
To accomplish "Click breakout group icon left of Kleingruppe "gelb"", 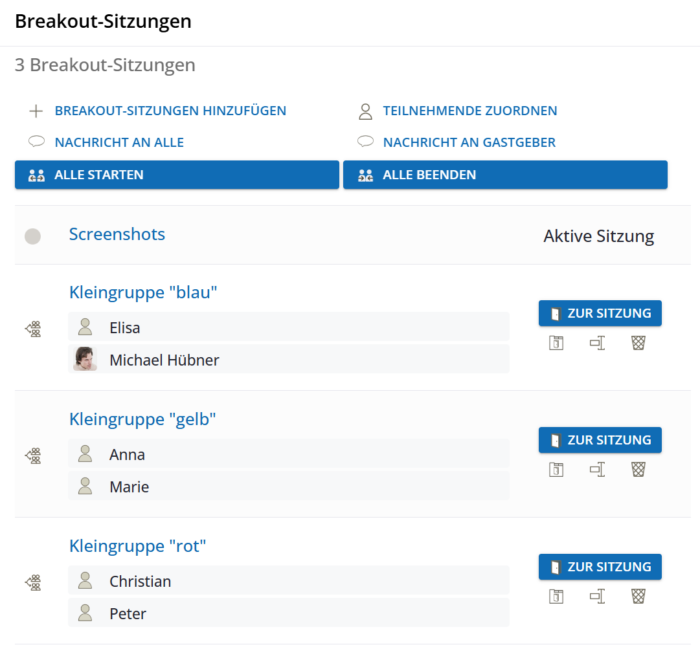I will 33,455.
